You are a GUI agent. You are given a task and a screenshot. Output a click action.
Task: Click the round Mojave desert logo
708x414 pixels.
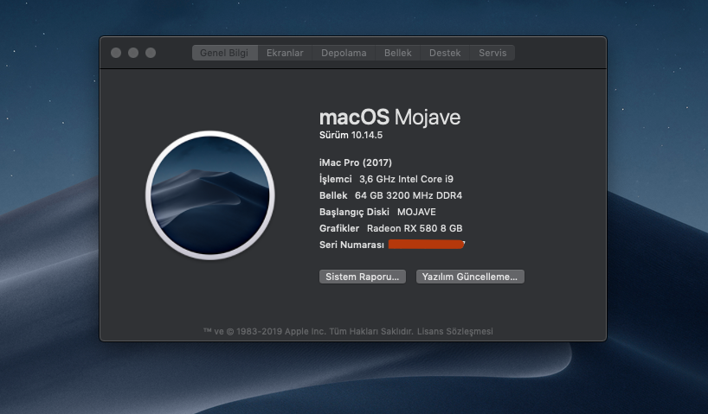209,197
